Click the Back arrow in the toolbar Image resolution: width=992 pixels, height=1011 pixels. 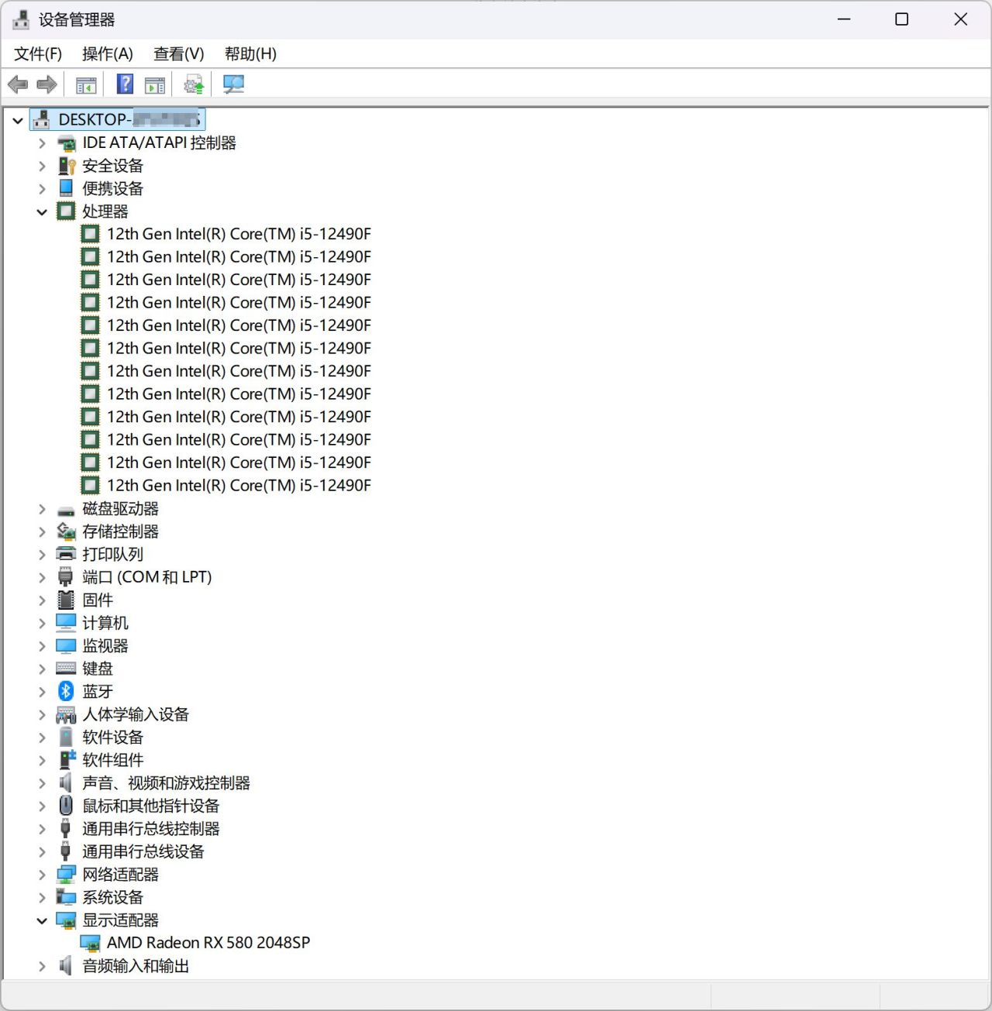pyautogui.click(x=18, y=84)
